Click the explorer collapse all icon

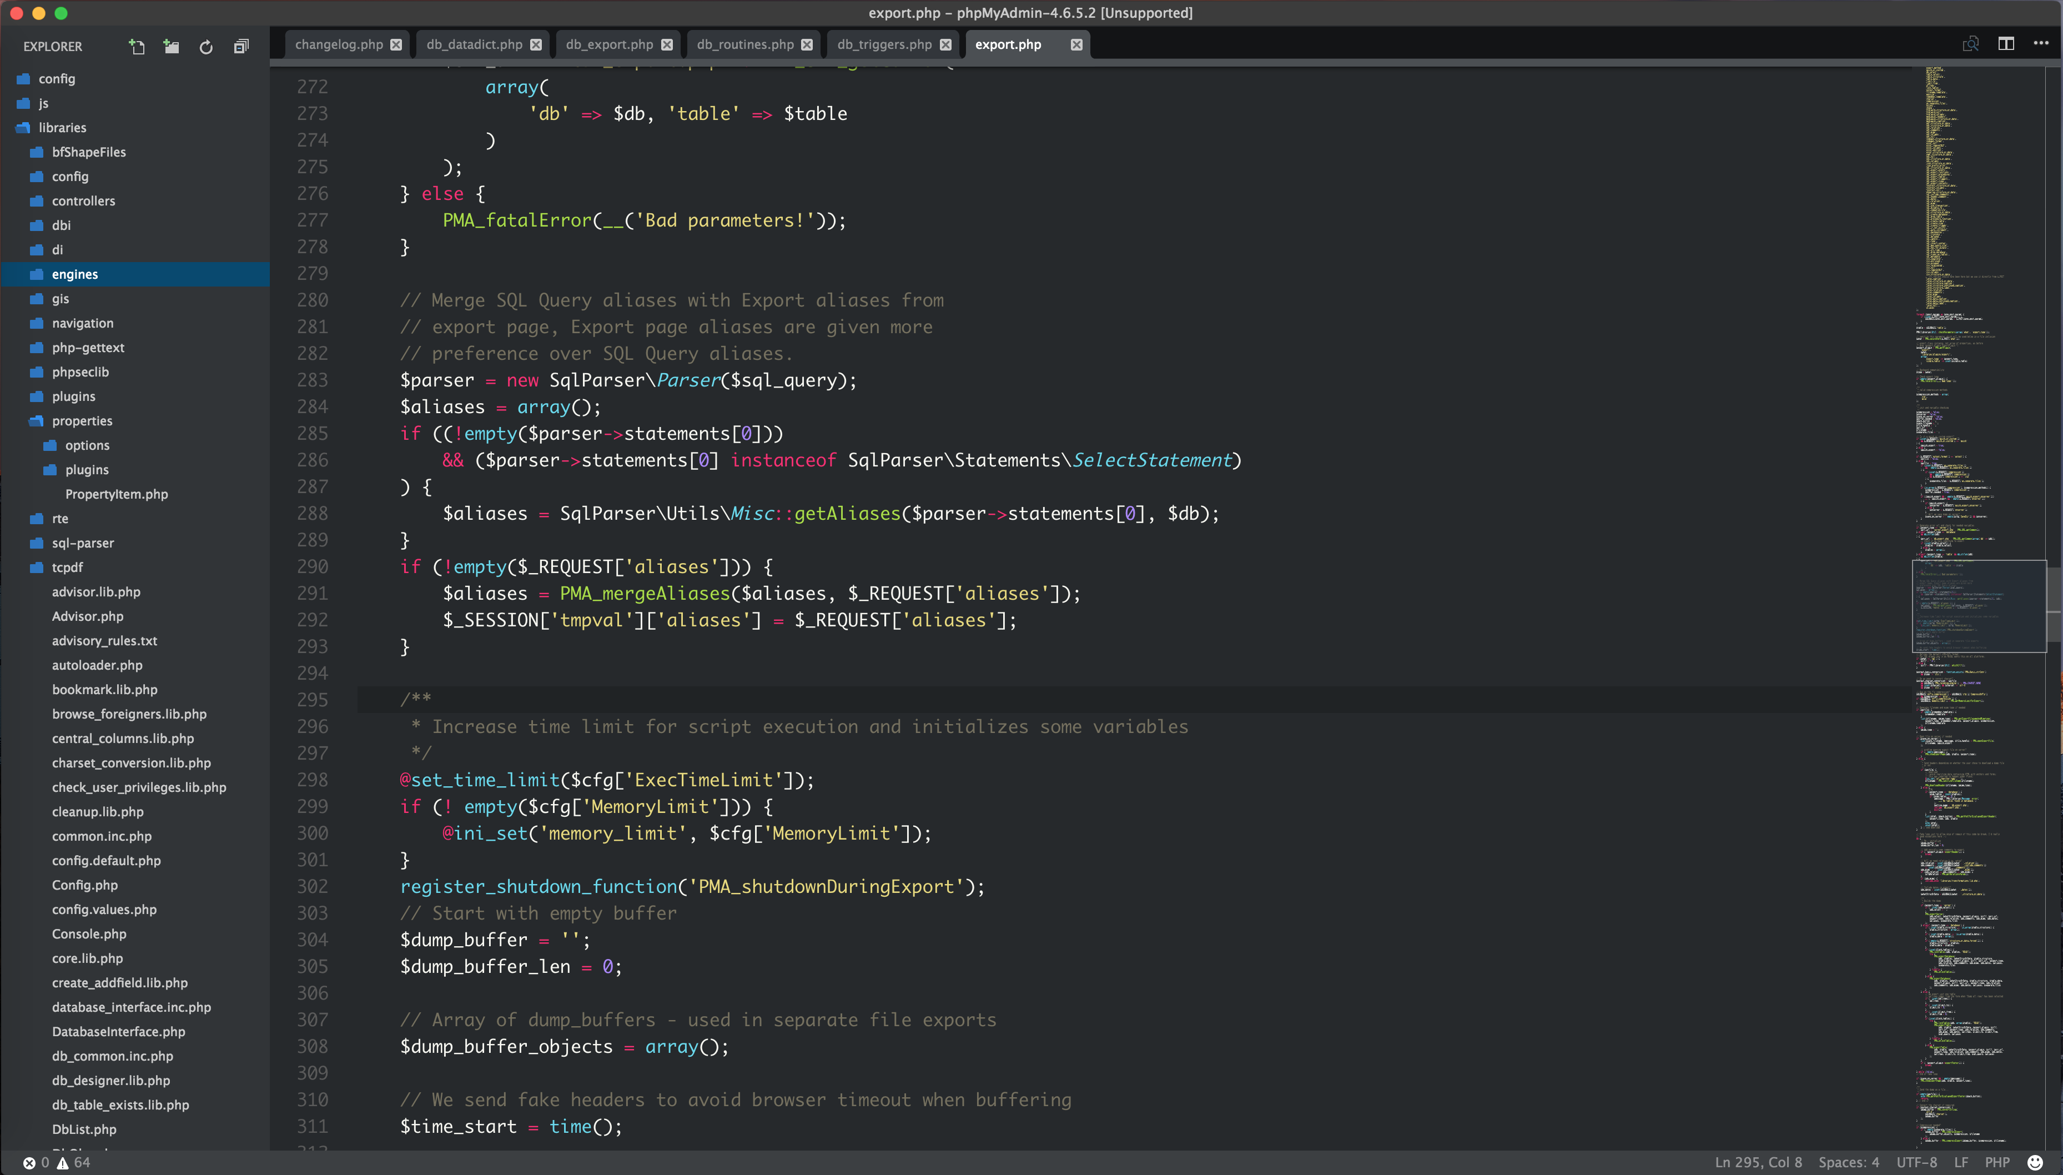[241, 46]
